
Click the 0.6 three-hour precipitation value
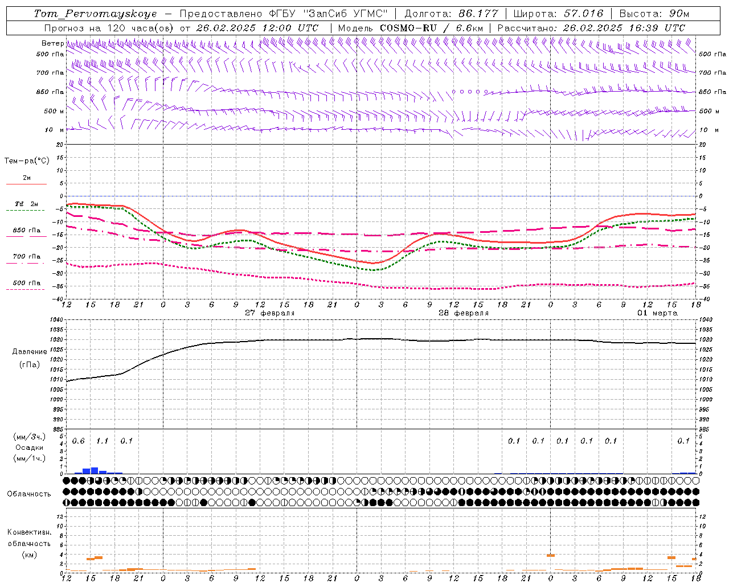(78, 441)
